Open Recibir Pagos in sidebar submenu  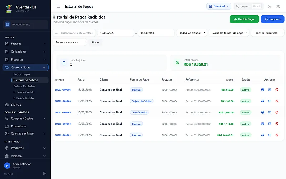click(21, 74)
